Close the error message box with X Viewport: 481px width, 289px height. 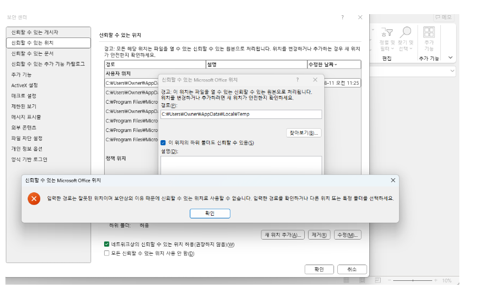click(393, 180)
